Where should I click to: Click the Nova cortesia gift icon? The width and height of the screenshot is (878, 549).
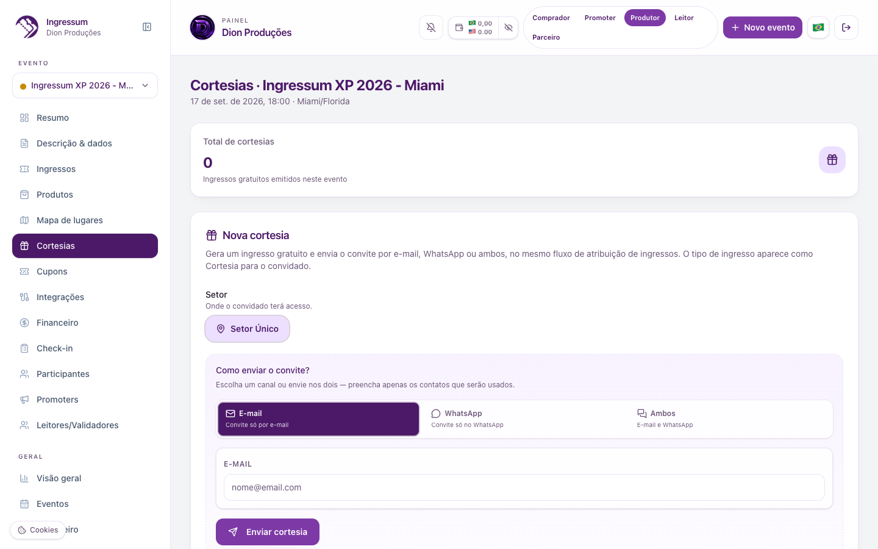pos(212,235)
